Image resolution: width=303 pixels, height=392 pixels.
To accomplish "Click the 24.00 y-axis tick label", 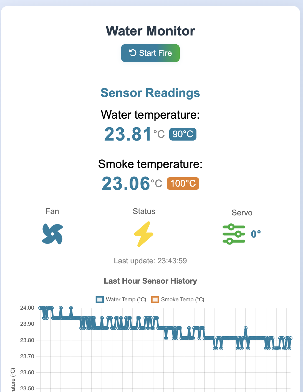I will 27,308.
